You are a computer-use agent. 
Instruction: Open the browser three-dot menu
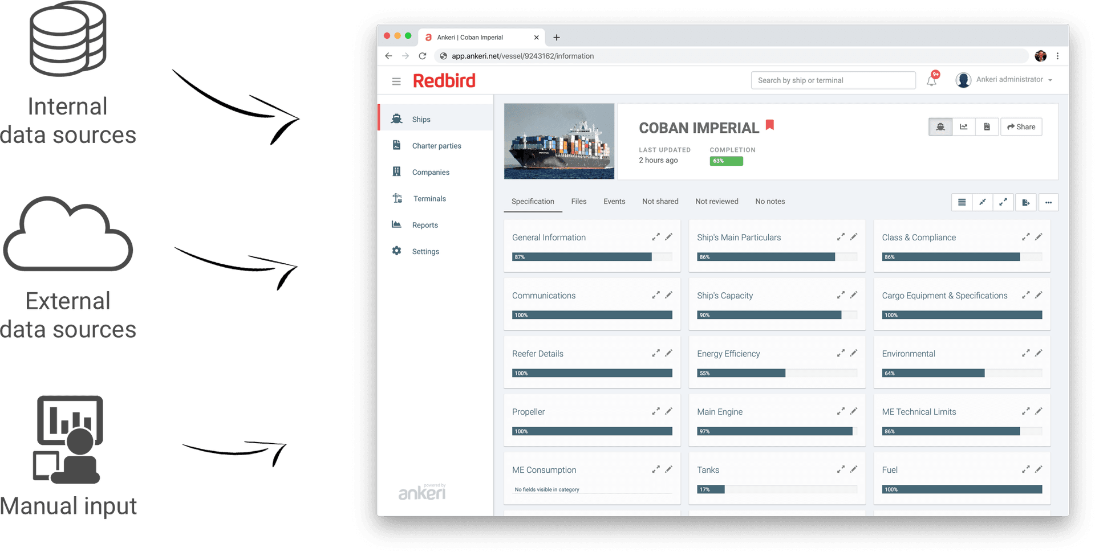click(x=1057, y=56)
